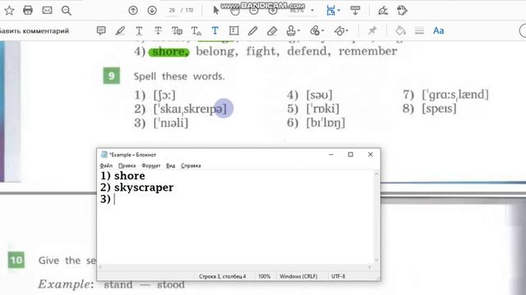Select the underline text tool
This screenshot has height=295, width=526.
point(139,31)
